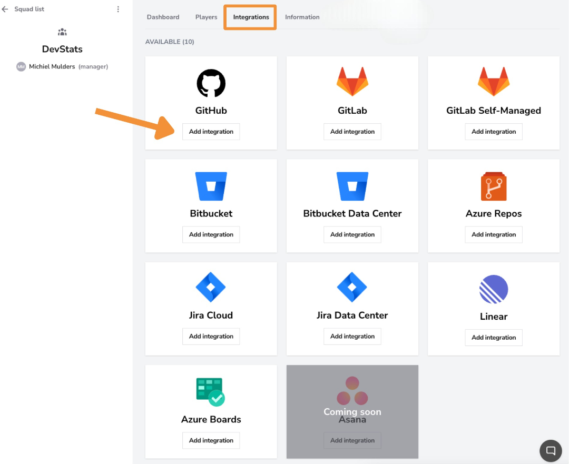Add the Jira Data Center integration
This screenshot has width=569, height=464.
click(x=352, y=337)
